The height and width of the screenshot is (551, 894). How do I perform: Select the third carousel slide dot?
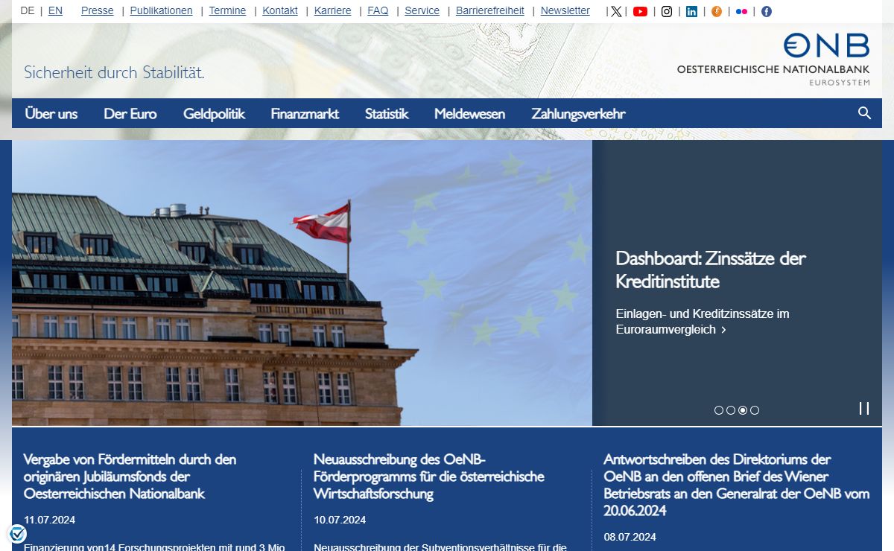point(743,410)
